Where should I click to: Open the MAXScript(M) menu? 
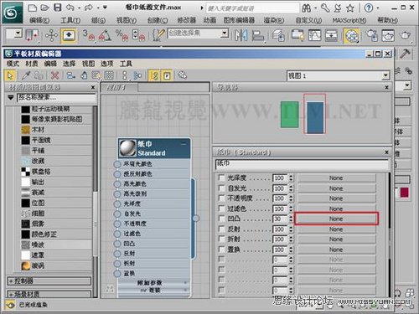click(349, 20)
